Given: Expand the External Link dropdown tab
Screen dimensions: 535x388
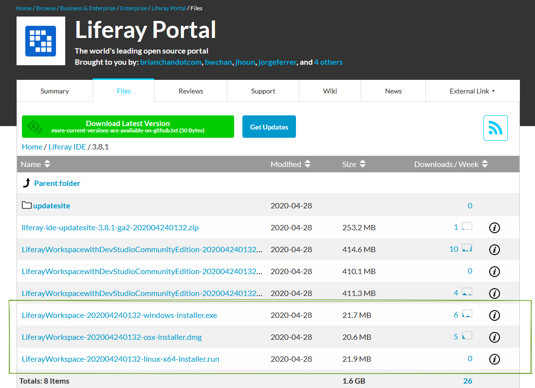Looking at the screenshot, I should (x=473, y=91).
